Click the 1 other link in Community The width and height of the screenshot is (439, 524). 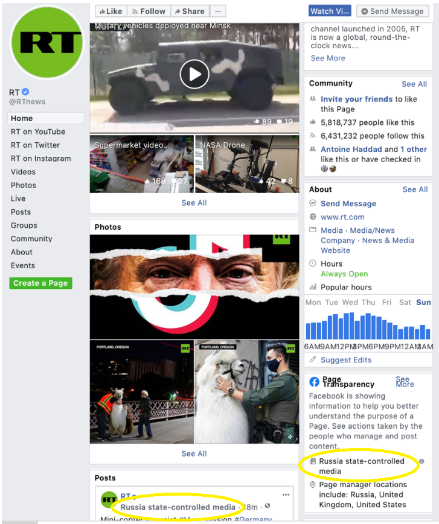click(x=414, y=149)
